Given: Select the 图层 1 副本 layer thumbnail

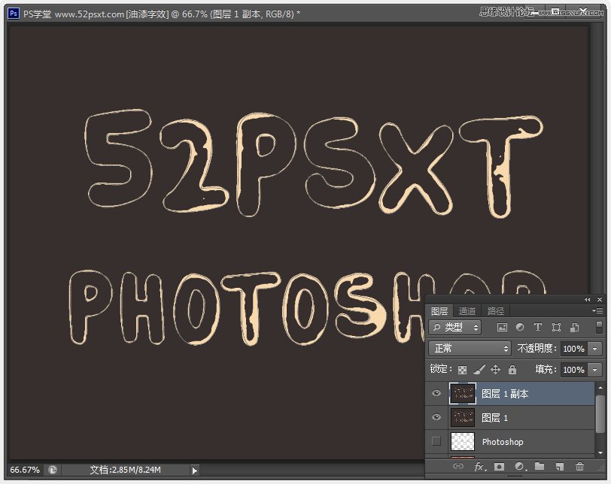Looking at the screenshot, I should tap(463, 393).
